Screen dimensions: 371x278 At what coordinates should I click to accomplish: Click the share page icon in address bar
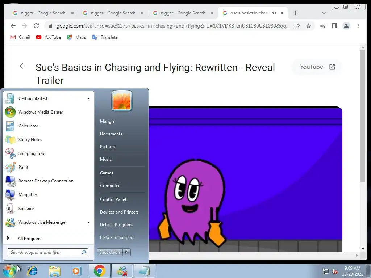click(x=297, y=26)
